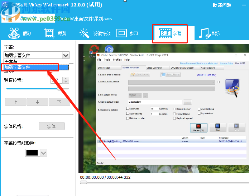Open the 截取 (trim) scissors tool

click(x=20, y=33)
